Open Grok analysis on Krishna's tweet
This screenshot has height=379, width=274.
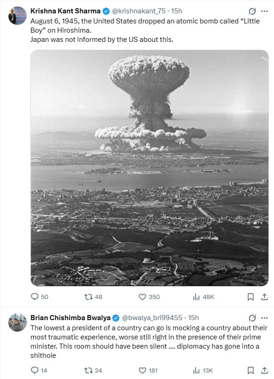click(251, 10)
